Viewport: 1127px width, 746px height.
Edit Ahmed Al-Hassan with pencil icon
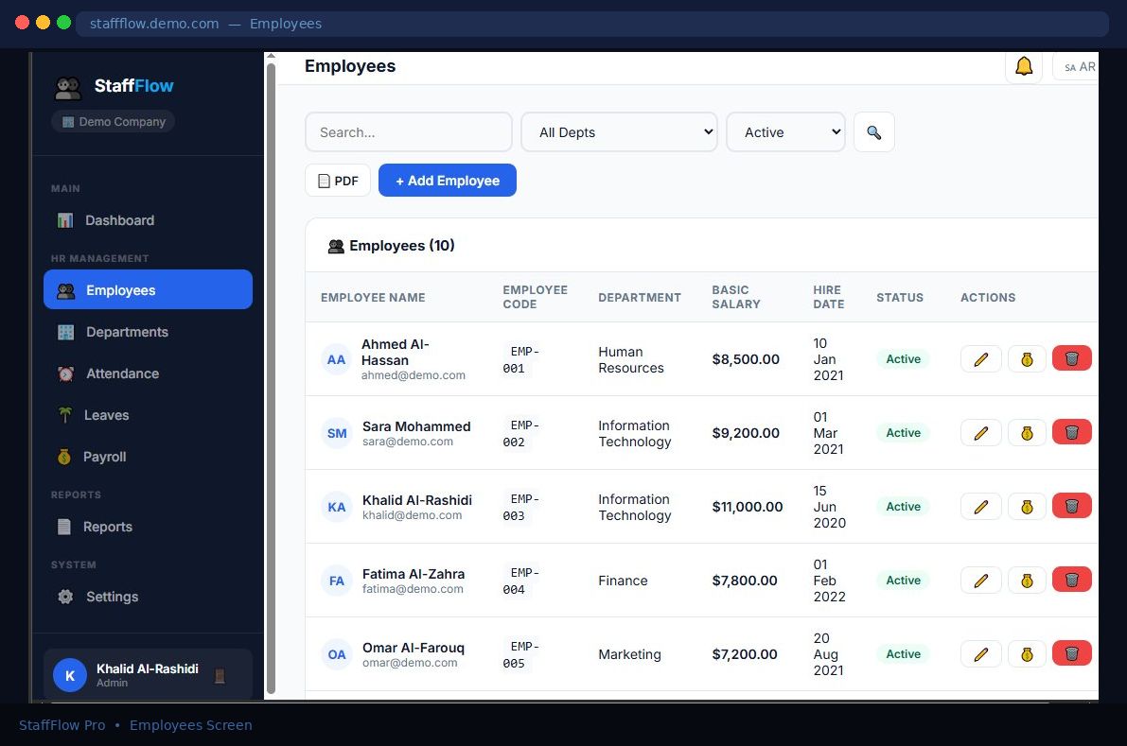[x=980, y=359]
